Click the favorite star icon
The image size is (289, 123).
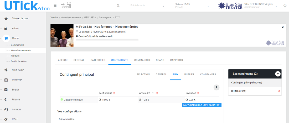[x=285, y=6]
